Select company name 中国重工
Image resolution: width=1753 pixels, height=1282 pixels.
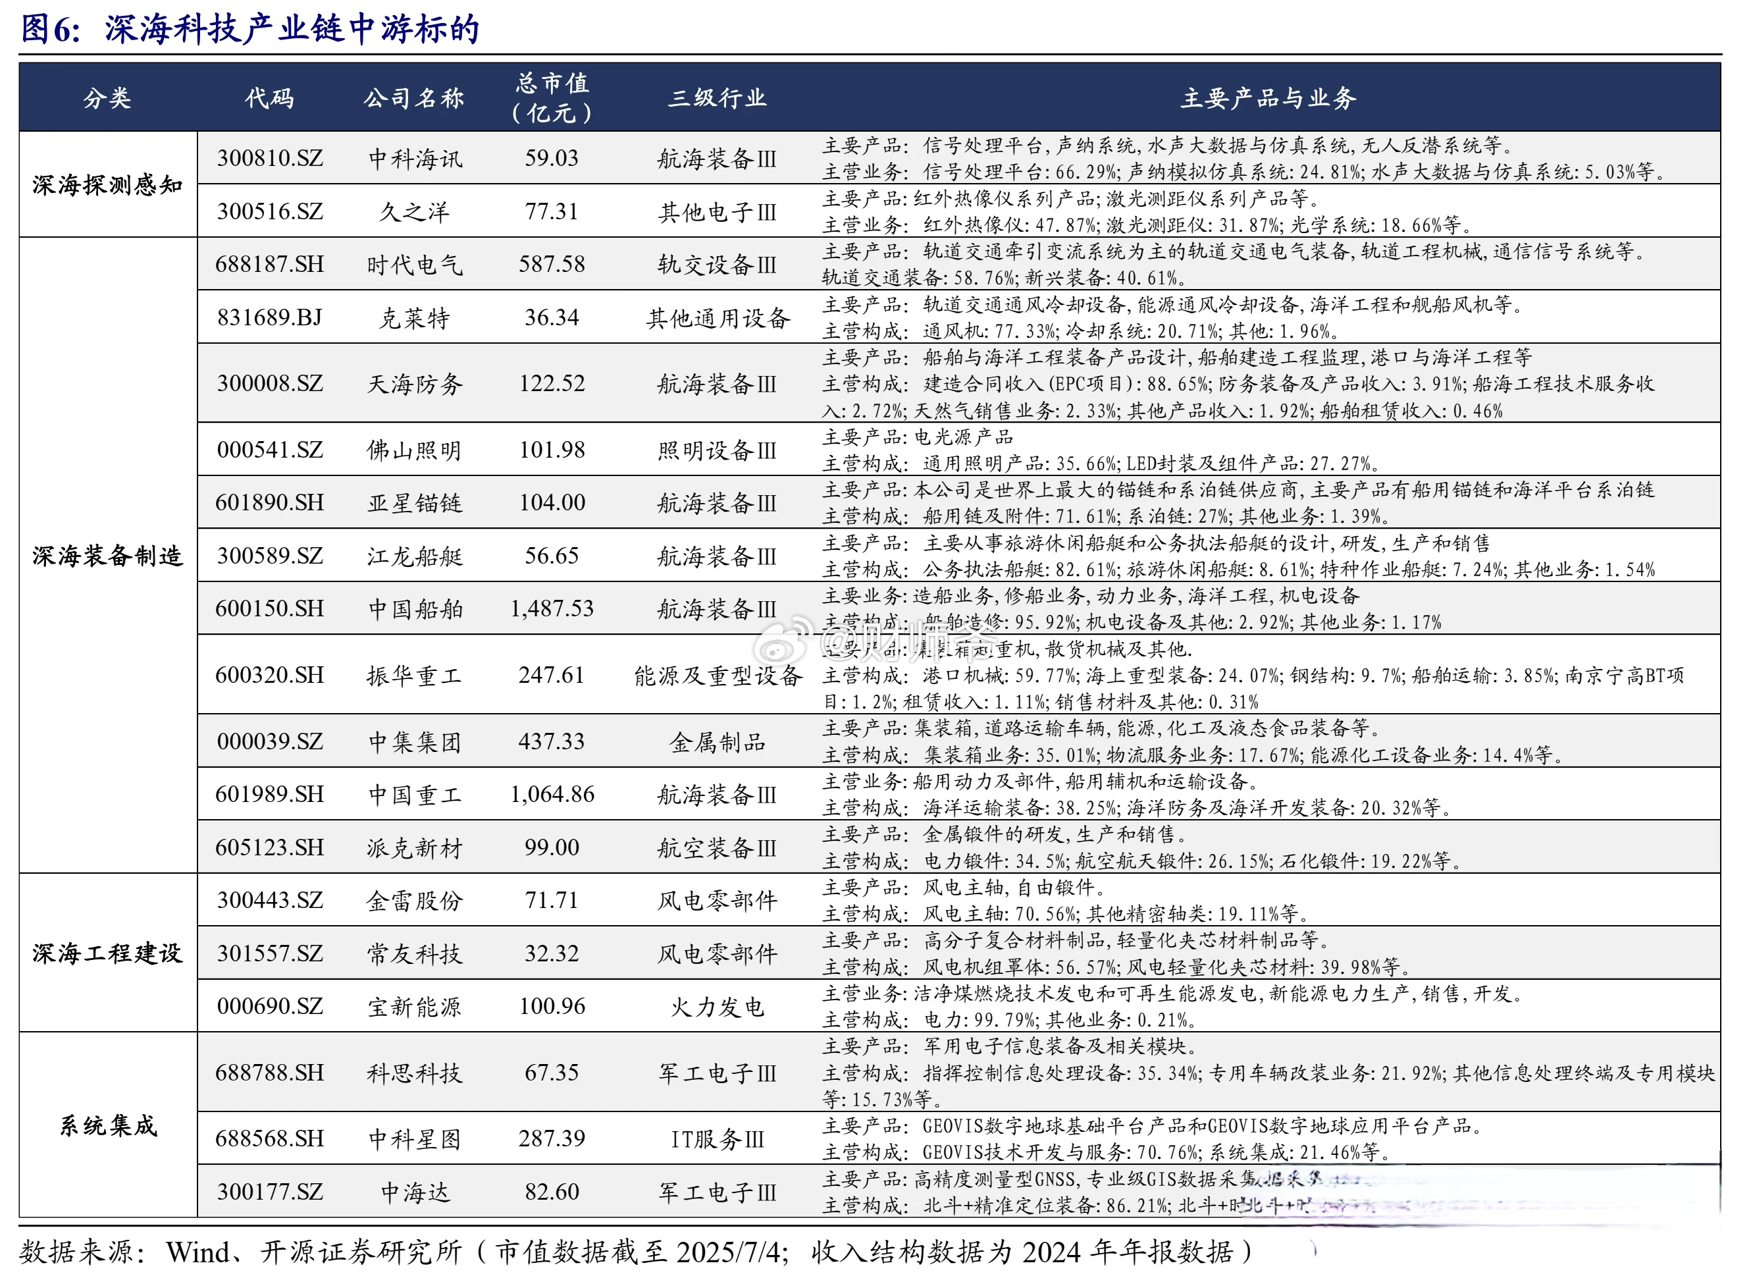point(415,795)
